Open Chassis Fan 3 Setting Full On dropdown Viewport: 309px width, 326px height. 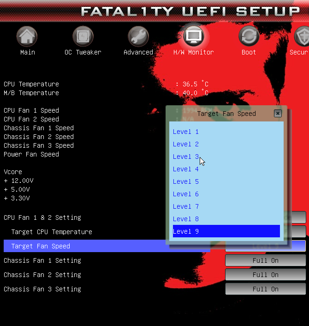[x=265, y=289]
